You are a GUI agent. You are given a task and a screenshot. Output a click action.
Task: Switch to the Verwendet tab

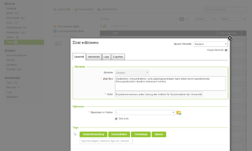[94, 57]
